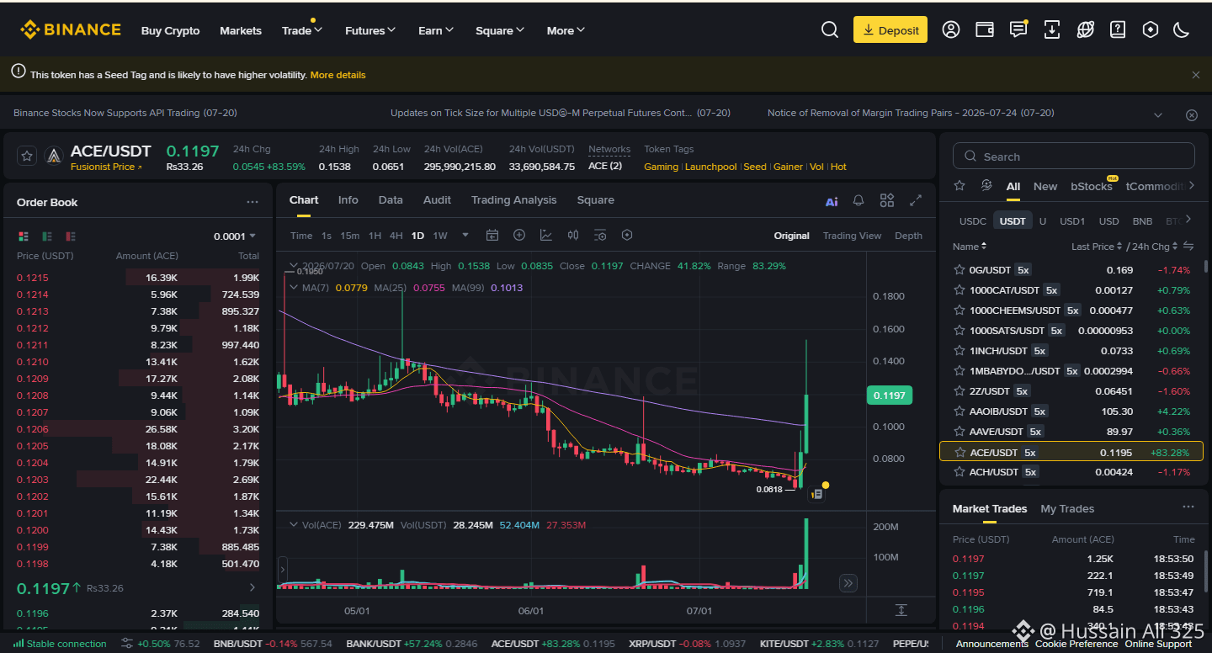Click the Binance logo
Viewport: 1212px width, 653px height.
point(71,30)
